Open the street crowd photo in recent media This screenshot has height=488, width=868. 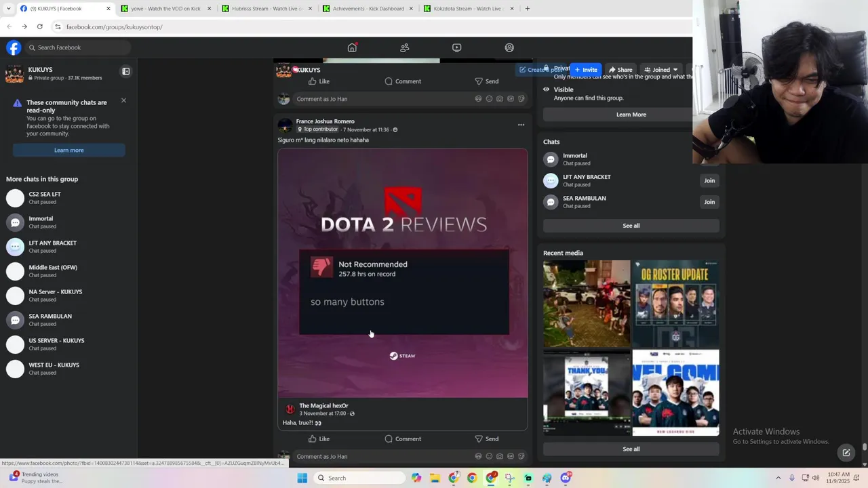point(587,304)
